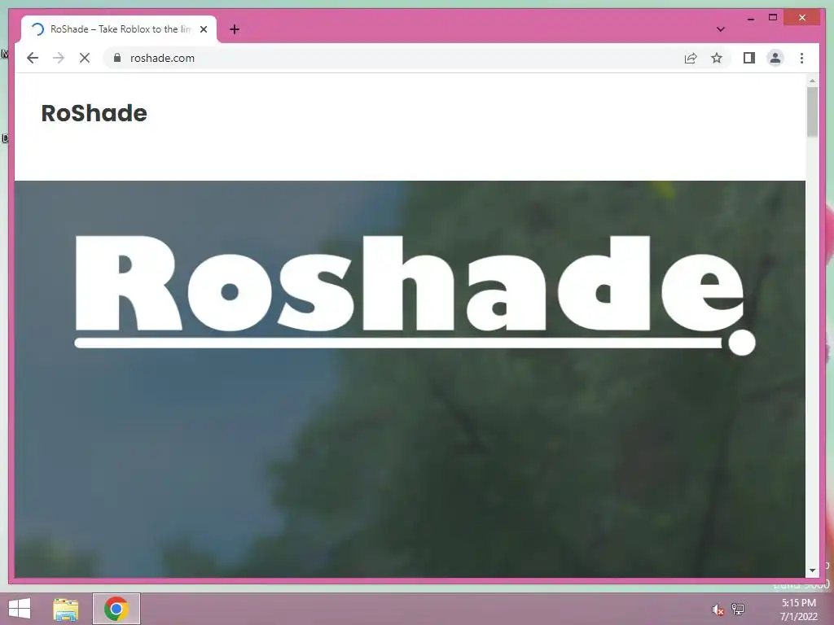This screenshot has height=625, width=834.
Task: Open the Chrome side panel
Action: tap(749, 58)
